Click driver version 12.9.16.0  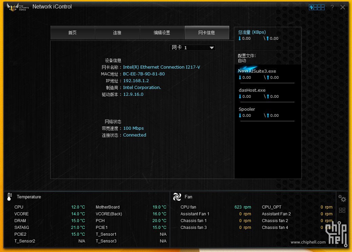[133, 94]
